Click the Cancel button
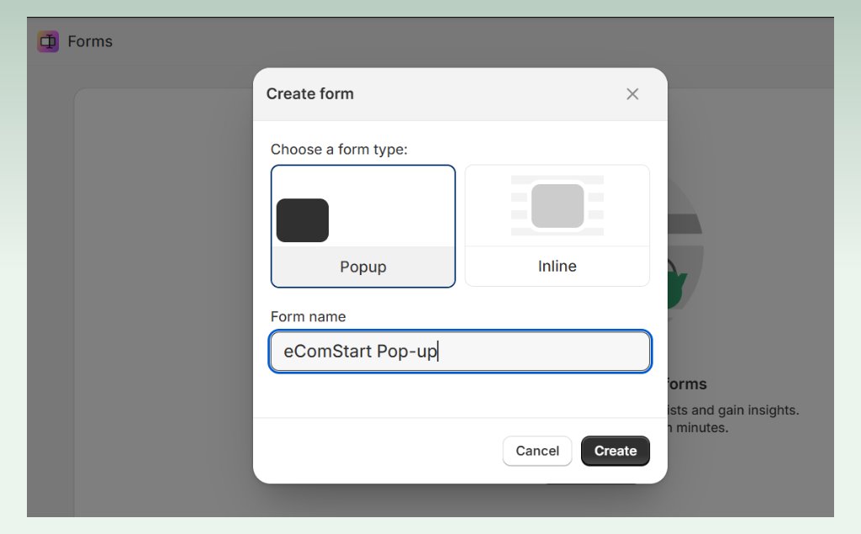 click(537, 451)
